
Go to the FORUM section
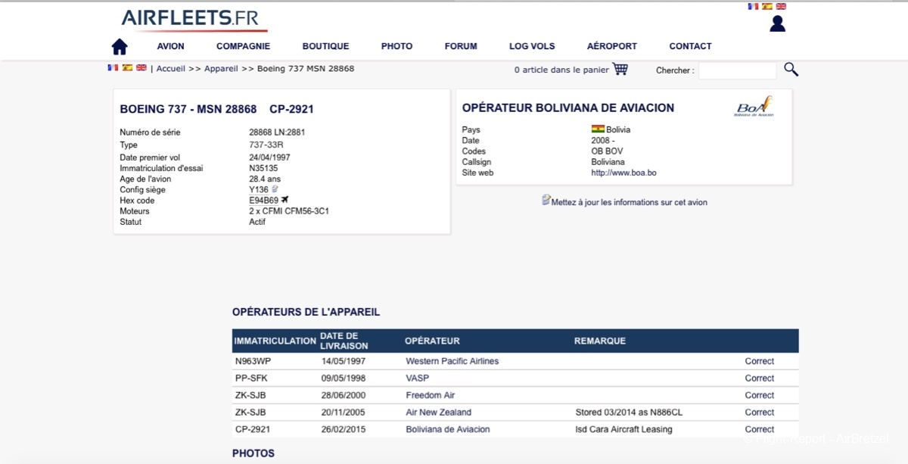pyautogui.click(x=461, y=46)
